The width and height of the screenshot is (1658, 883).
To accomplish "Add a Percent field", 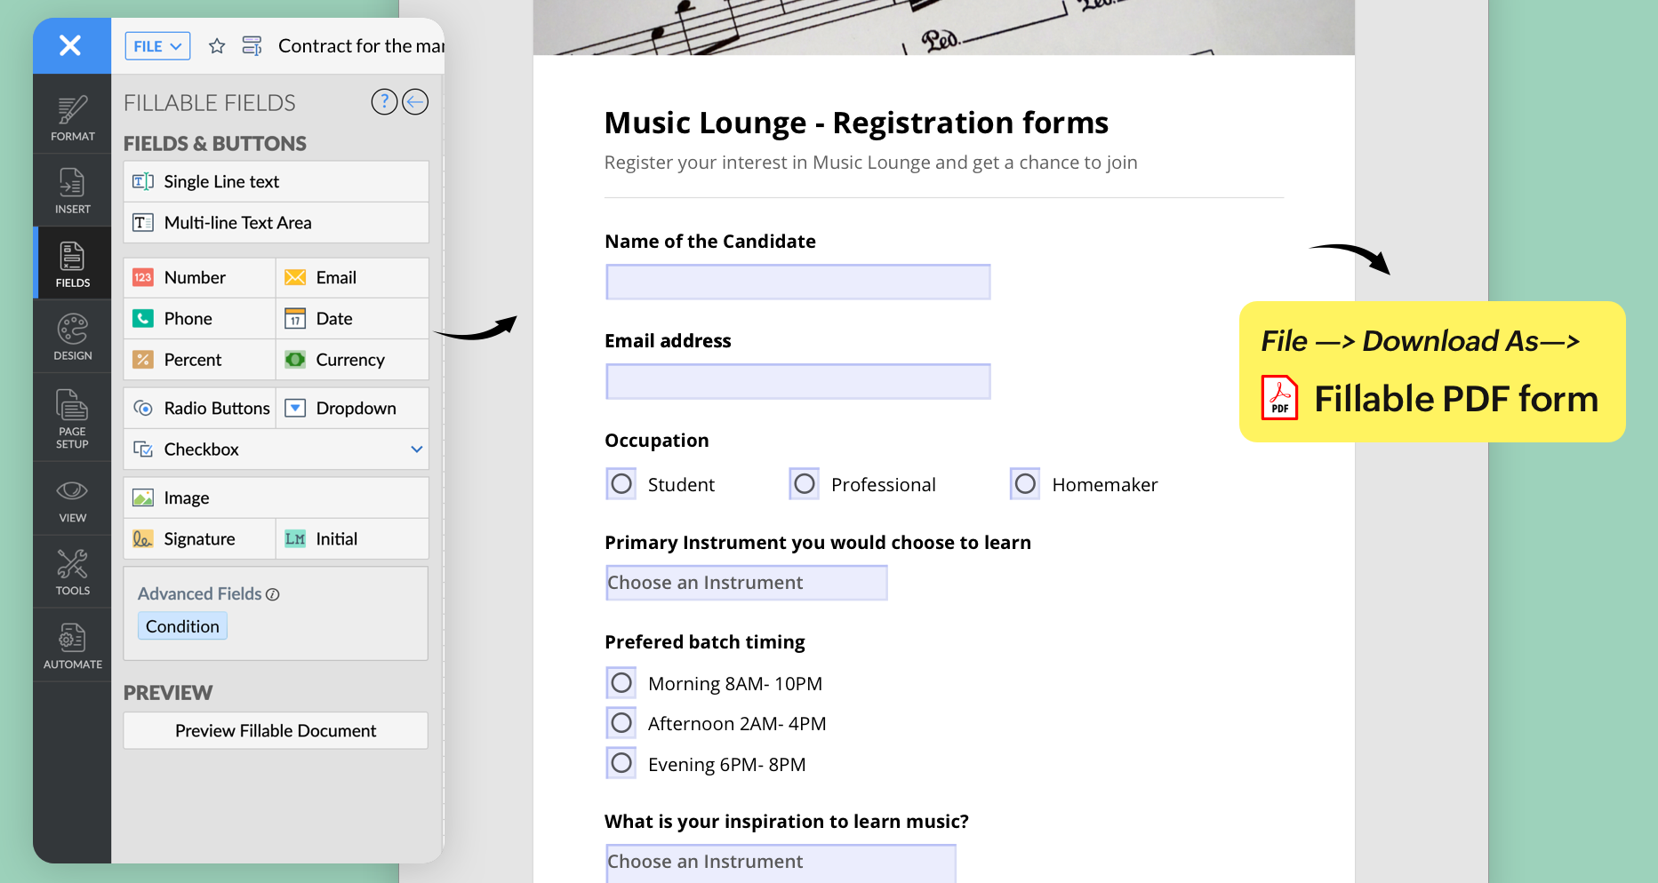I will point(199,360).
